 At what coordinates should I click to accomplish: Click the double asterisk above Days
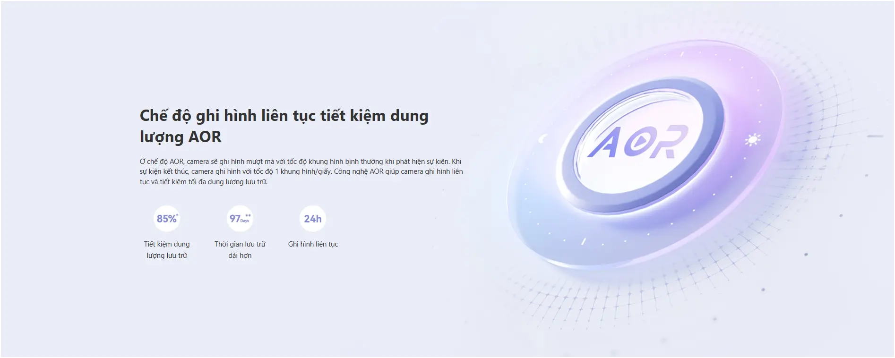tap(248, 215)
